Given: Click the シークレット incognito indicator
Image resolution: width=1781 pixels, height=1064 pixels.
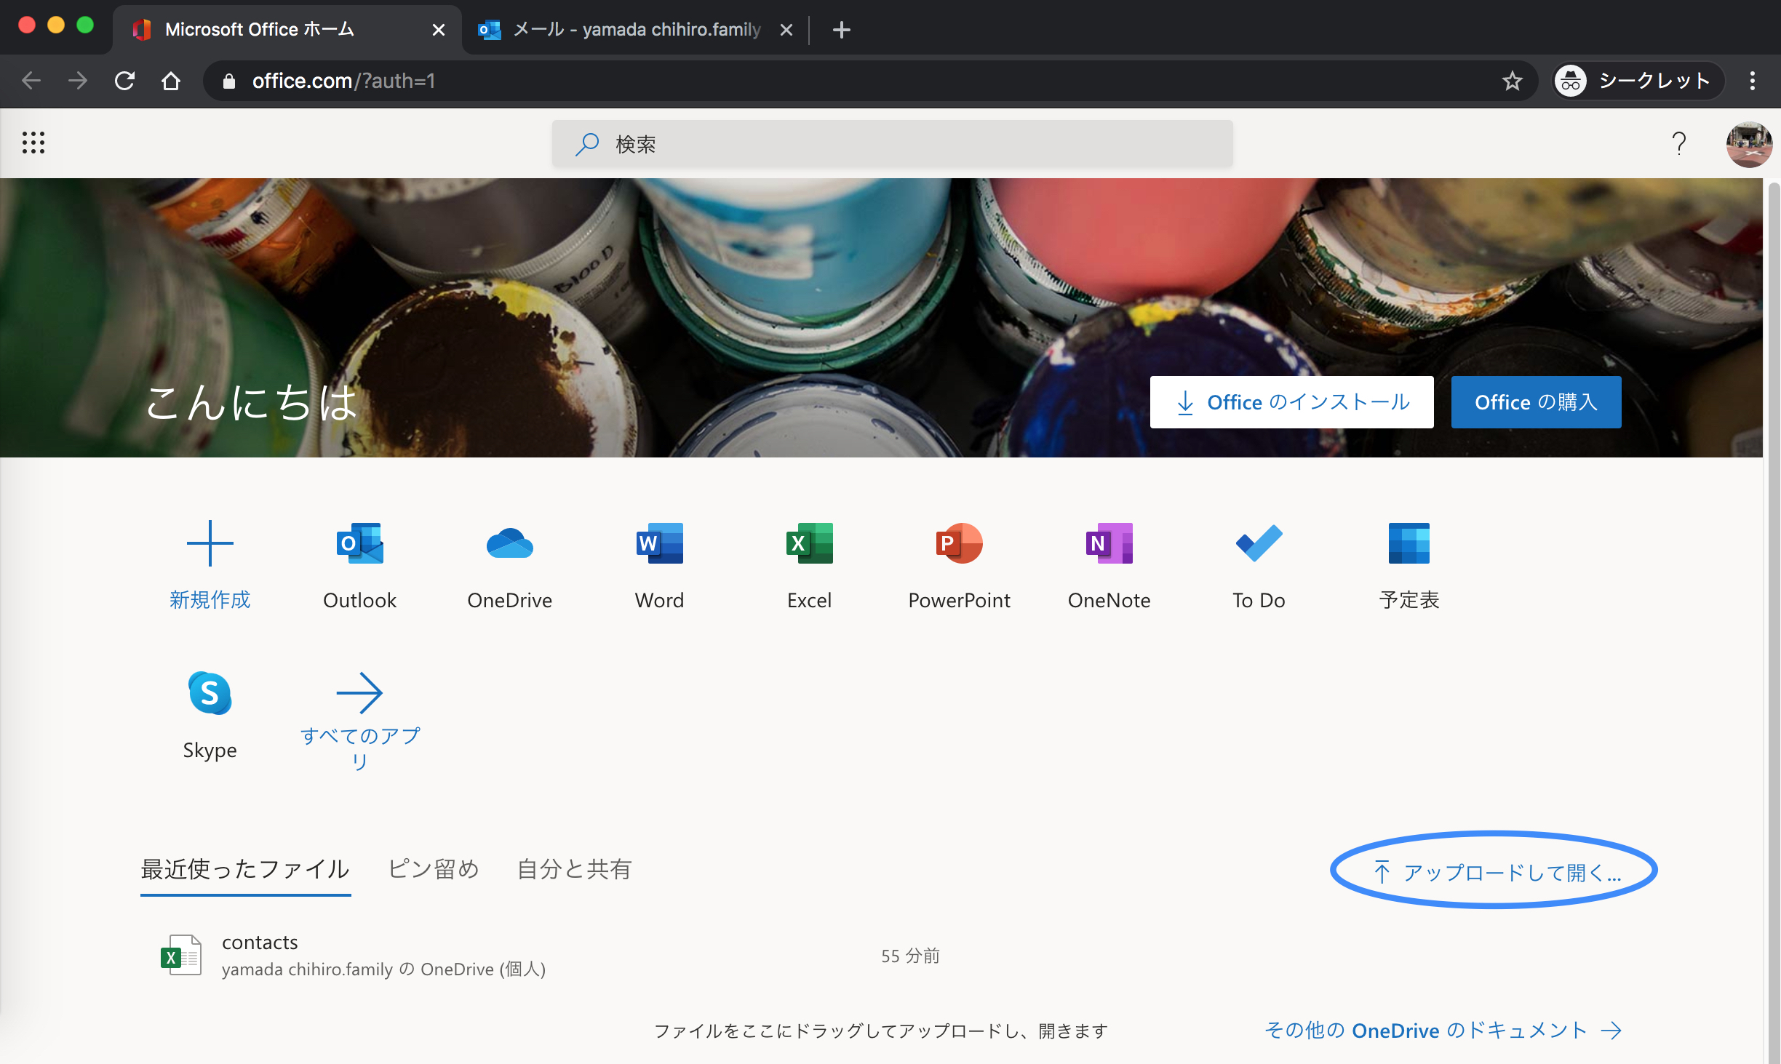Looking at the screenshot, I should click(1637, 81).
